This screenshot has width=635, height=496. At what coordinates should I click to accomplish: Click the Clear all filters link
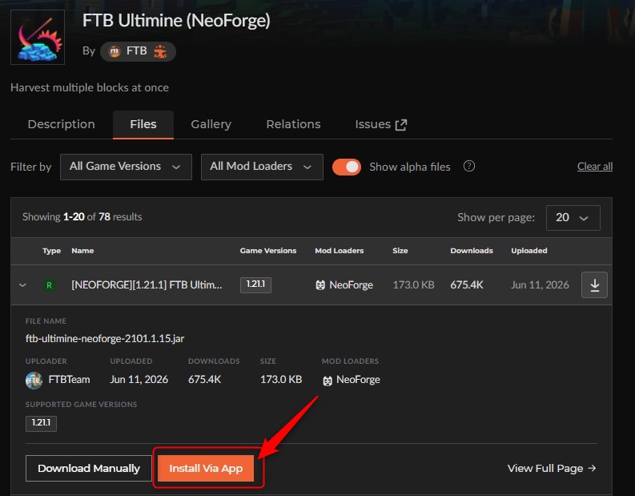pos(594,167)
